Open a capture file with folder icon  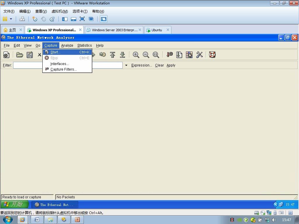click(20, 55)
